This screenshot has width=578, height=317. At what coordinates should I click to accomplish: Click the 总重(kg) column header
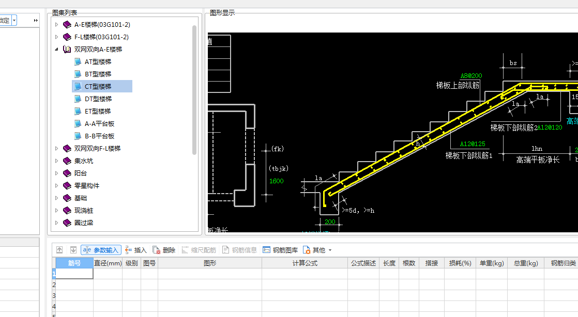526,263
